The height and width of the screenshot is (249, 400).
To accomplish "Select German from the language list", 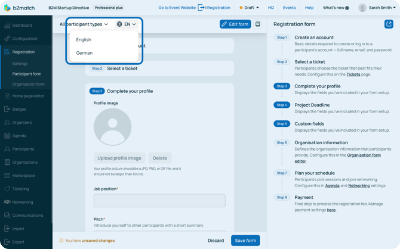I will click(x=84, y=52).
